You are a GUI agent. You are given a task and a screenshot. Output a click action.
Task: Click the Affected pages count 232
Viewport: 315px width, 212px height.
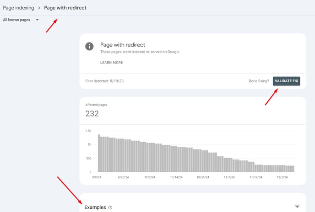click(92, 114)
